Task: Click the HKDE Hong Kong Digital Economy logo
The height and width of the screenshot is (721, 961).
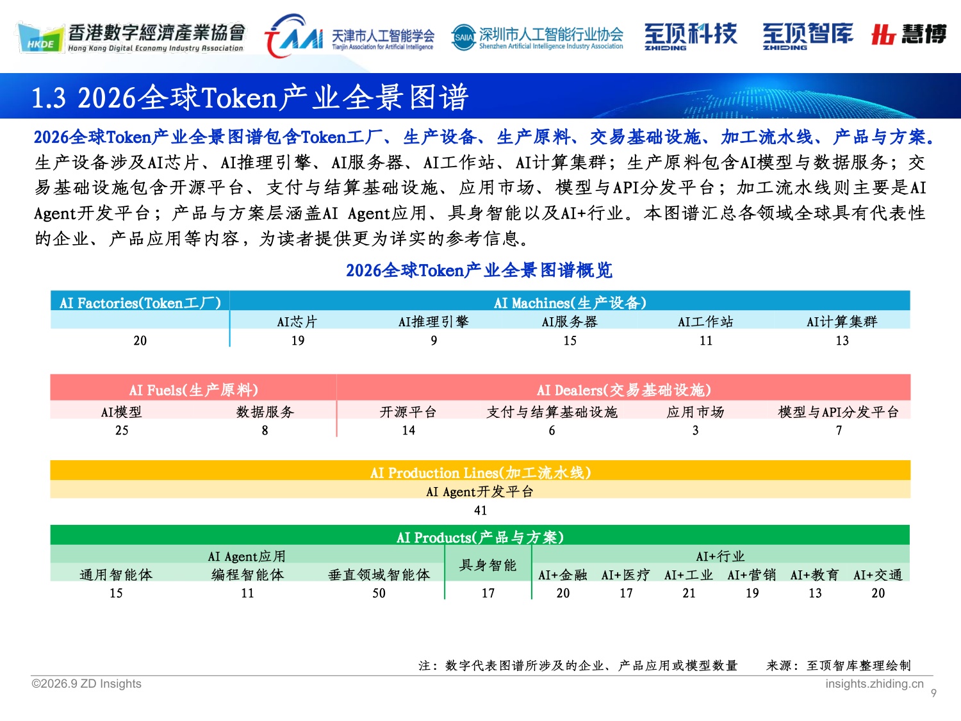Action: click(x=131, y=37)
